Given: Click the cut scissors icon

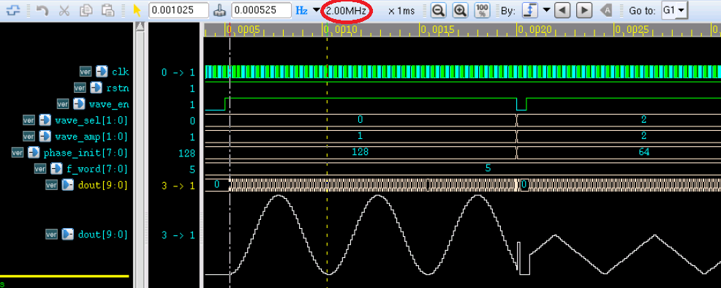Looking at the screenshot, I should [64, 10].
